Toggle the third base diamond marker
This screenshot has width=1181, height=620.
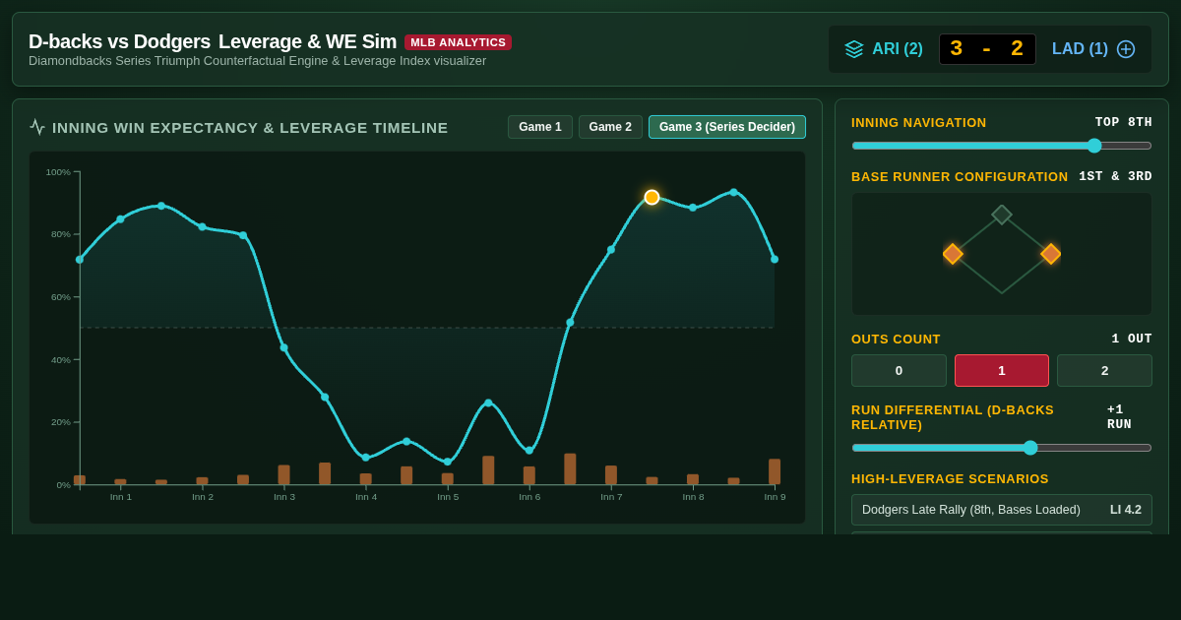coord(953,254)
